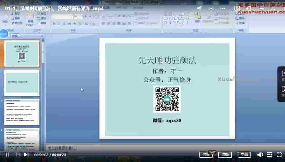The width and height of the screenshot is (285, 162).
Task: Go back to the previous video
Action: click(18, 155)
